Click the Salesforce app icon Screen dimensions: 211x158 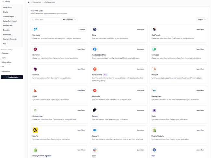[x=94, y=130]
